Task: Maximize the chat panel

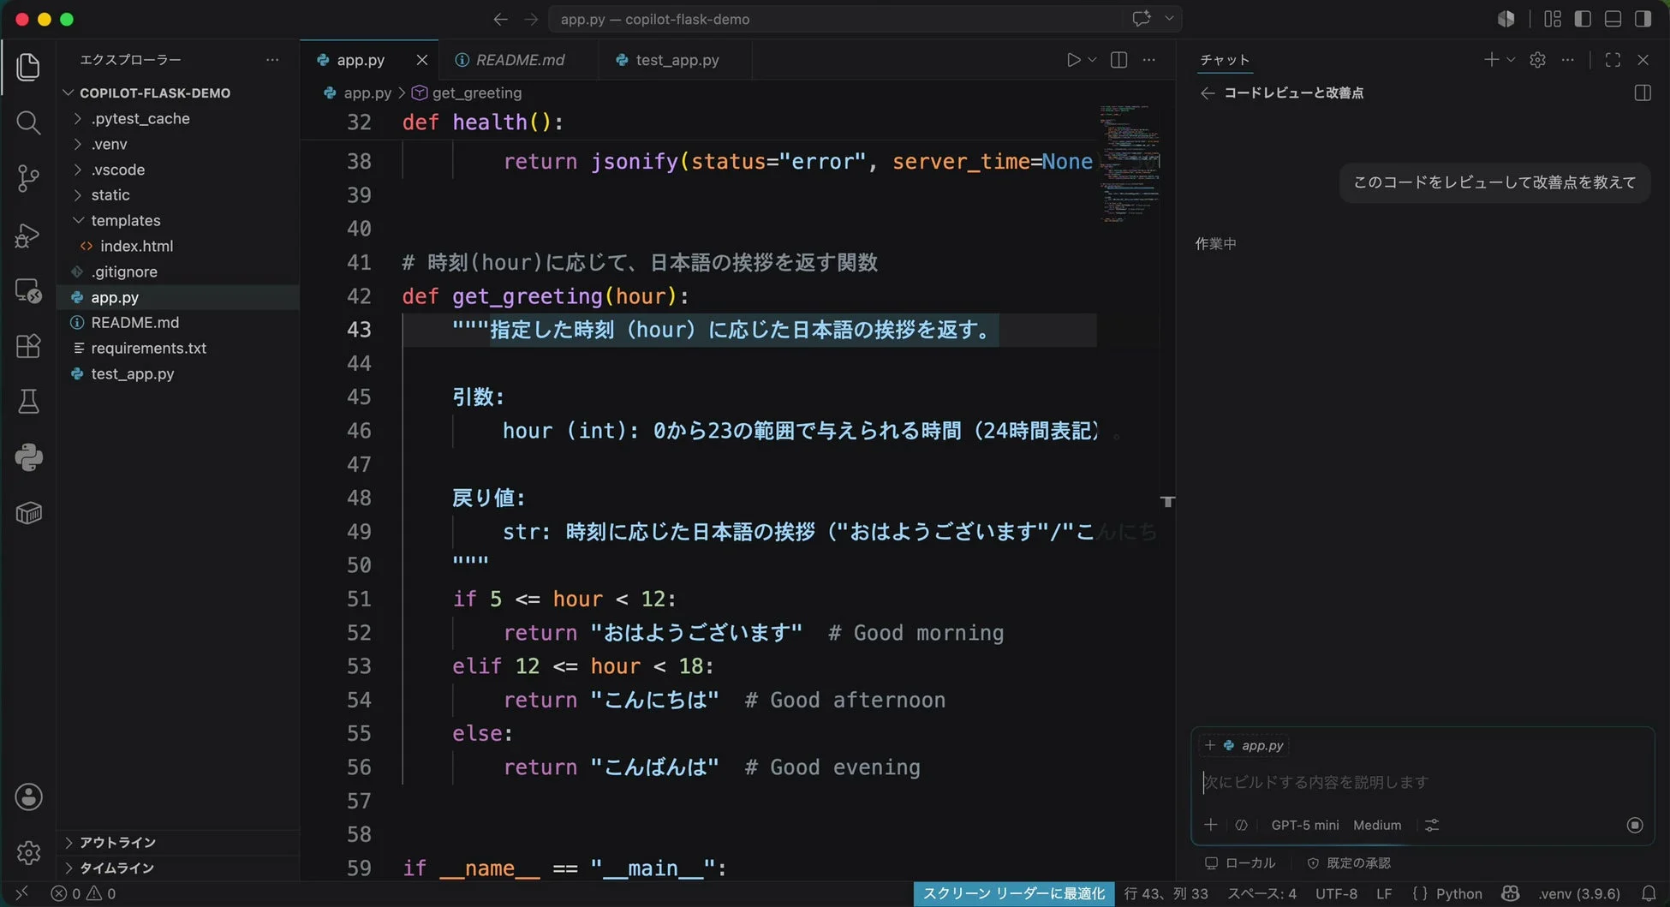Action: (x=1613, y=60)
